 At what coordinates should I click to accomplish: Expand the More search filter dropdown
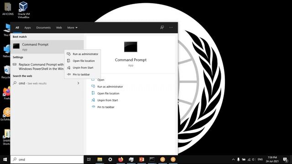pos(72,27)
